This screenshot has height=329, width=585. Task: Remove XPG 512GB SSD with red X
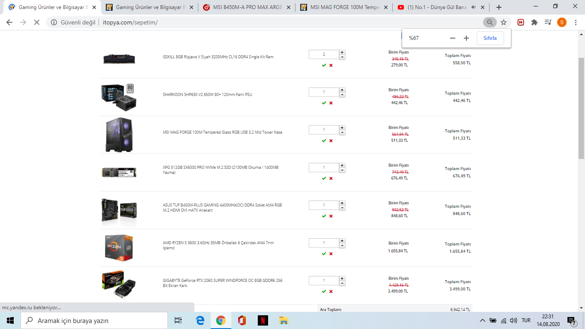pos(331,178)
